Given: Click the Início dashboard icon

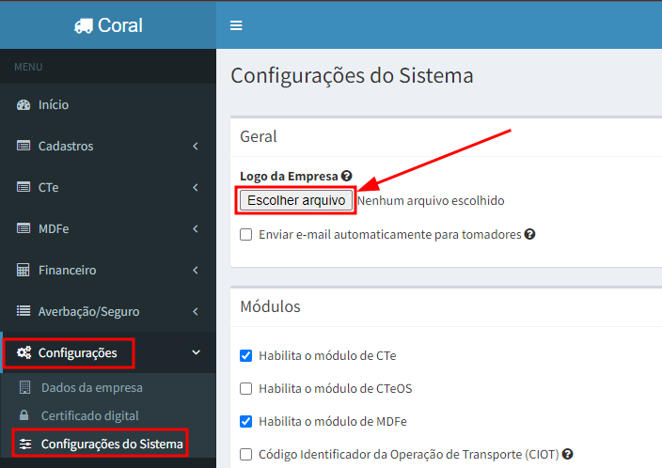Looking at the screenshot, I should [24, 105].
